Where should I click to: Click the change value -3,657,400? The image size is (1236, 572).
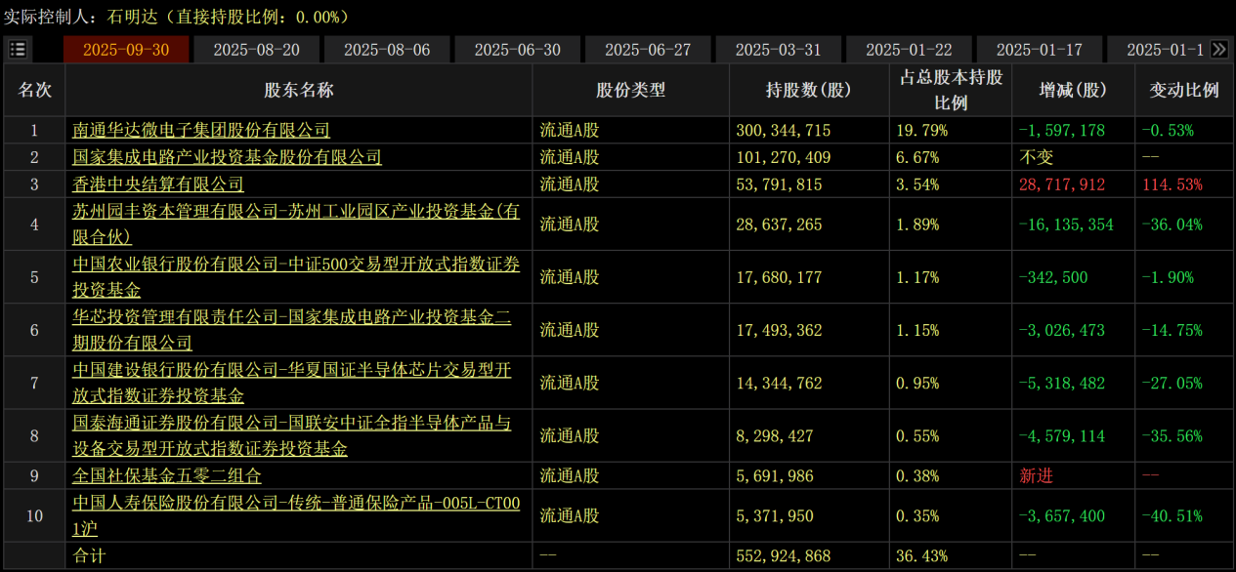[x=1061, y=516]
